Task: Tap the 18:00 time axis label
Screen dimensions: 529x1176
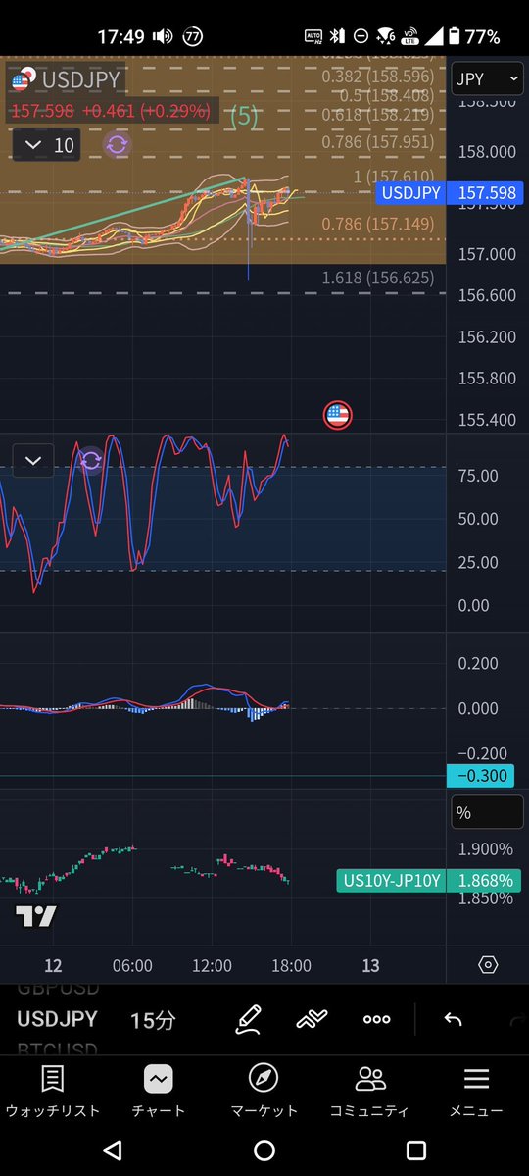Action: [291, 965]
